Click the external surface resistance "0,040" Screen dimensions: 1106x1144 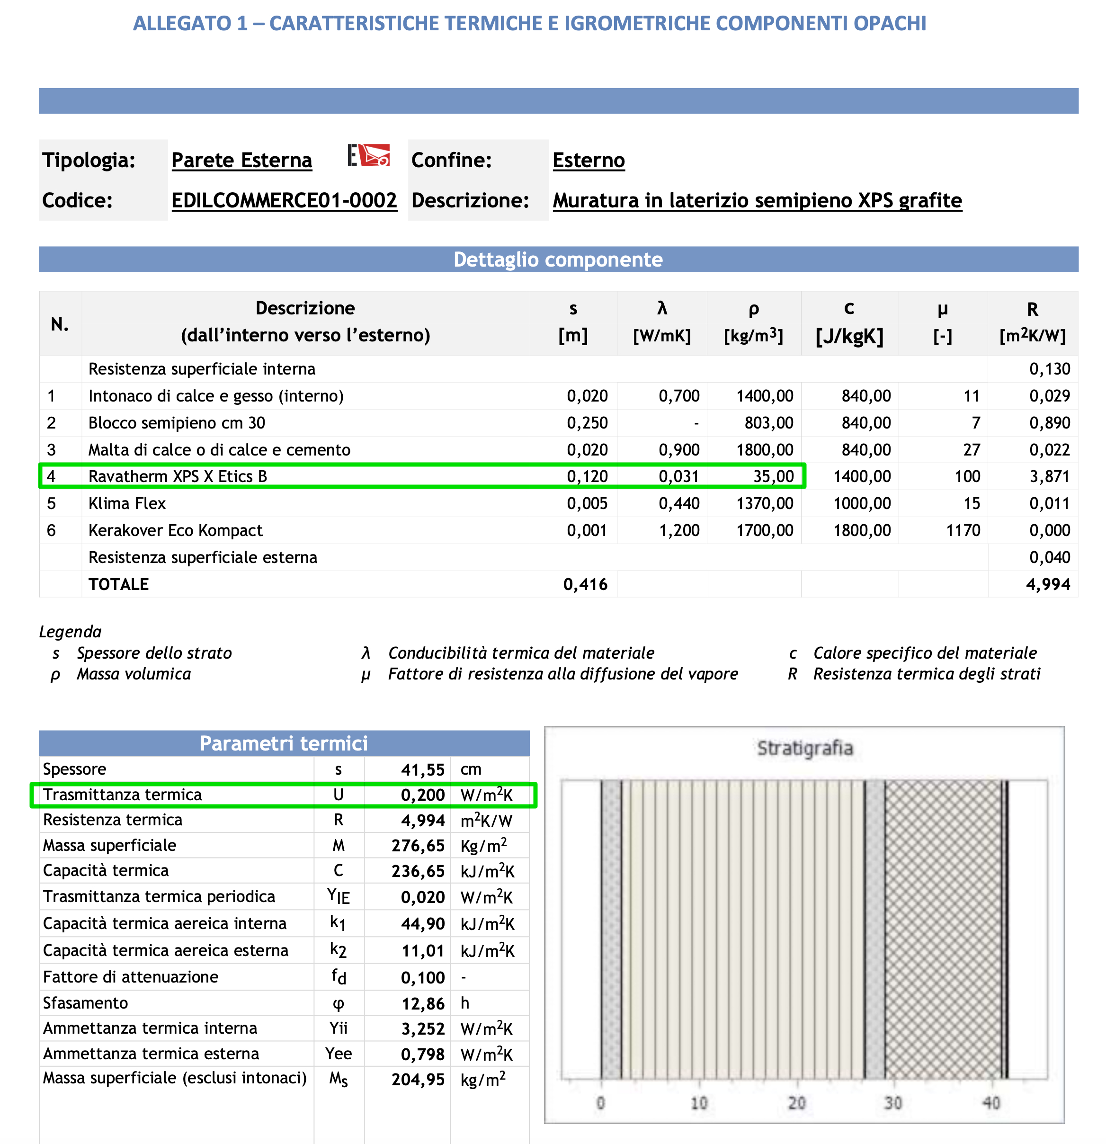[1049, 557]
